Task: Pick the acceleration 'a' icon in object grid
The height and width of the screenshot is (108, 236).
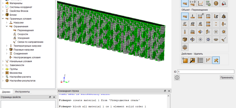Action: tap(200, 24)
